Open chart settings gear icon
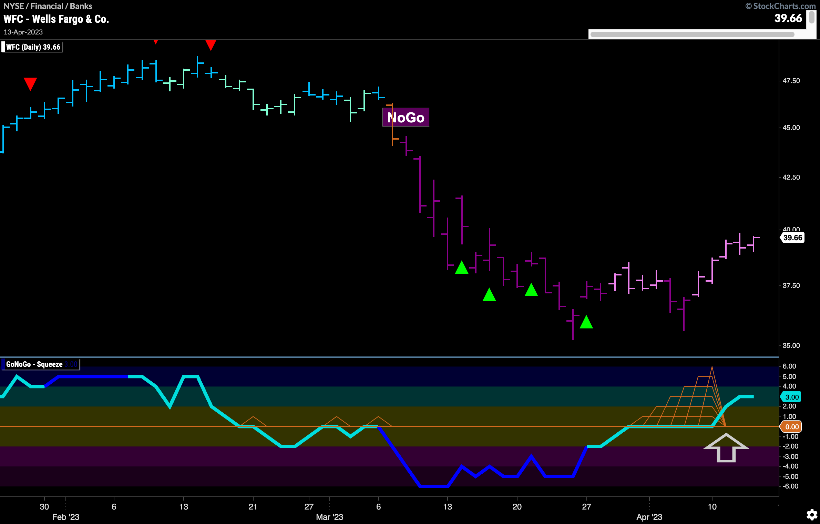Viewport: 820px width, 524px height. pos(812,515)
